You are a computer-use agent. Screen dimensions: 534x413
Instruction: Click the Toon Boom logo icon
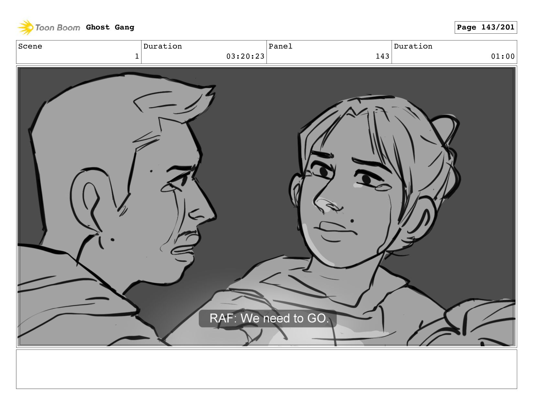click(26, 28)
